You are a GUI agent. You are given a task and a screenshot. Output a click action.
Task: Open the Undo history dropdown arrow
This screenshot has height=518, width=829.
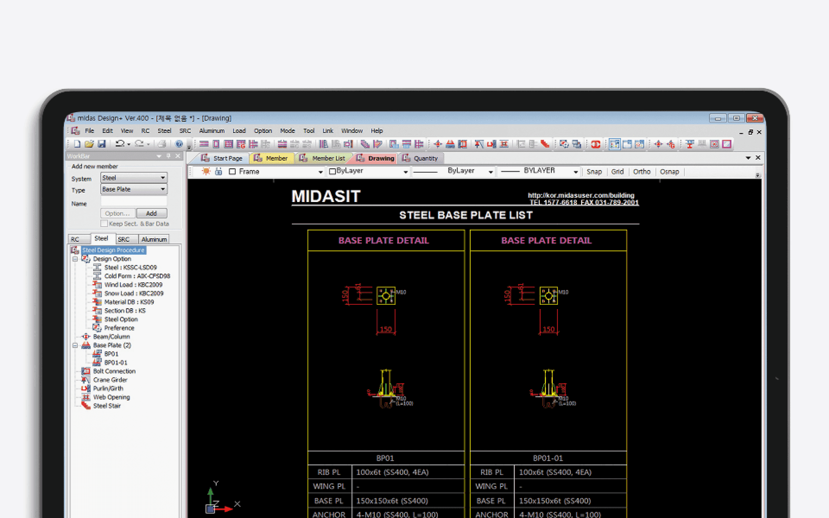[x=129, y=145]
